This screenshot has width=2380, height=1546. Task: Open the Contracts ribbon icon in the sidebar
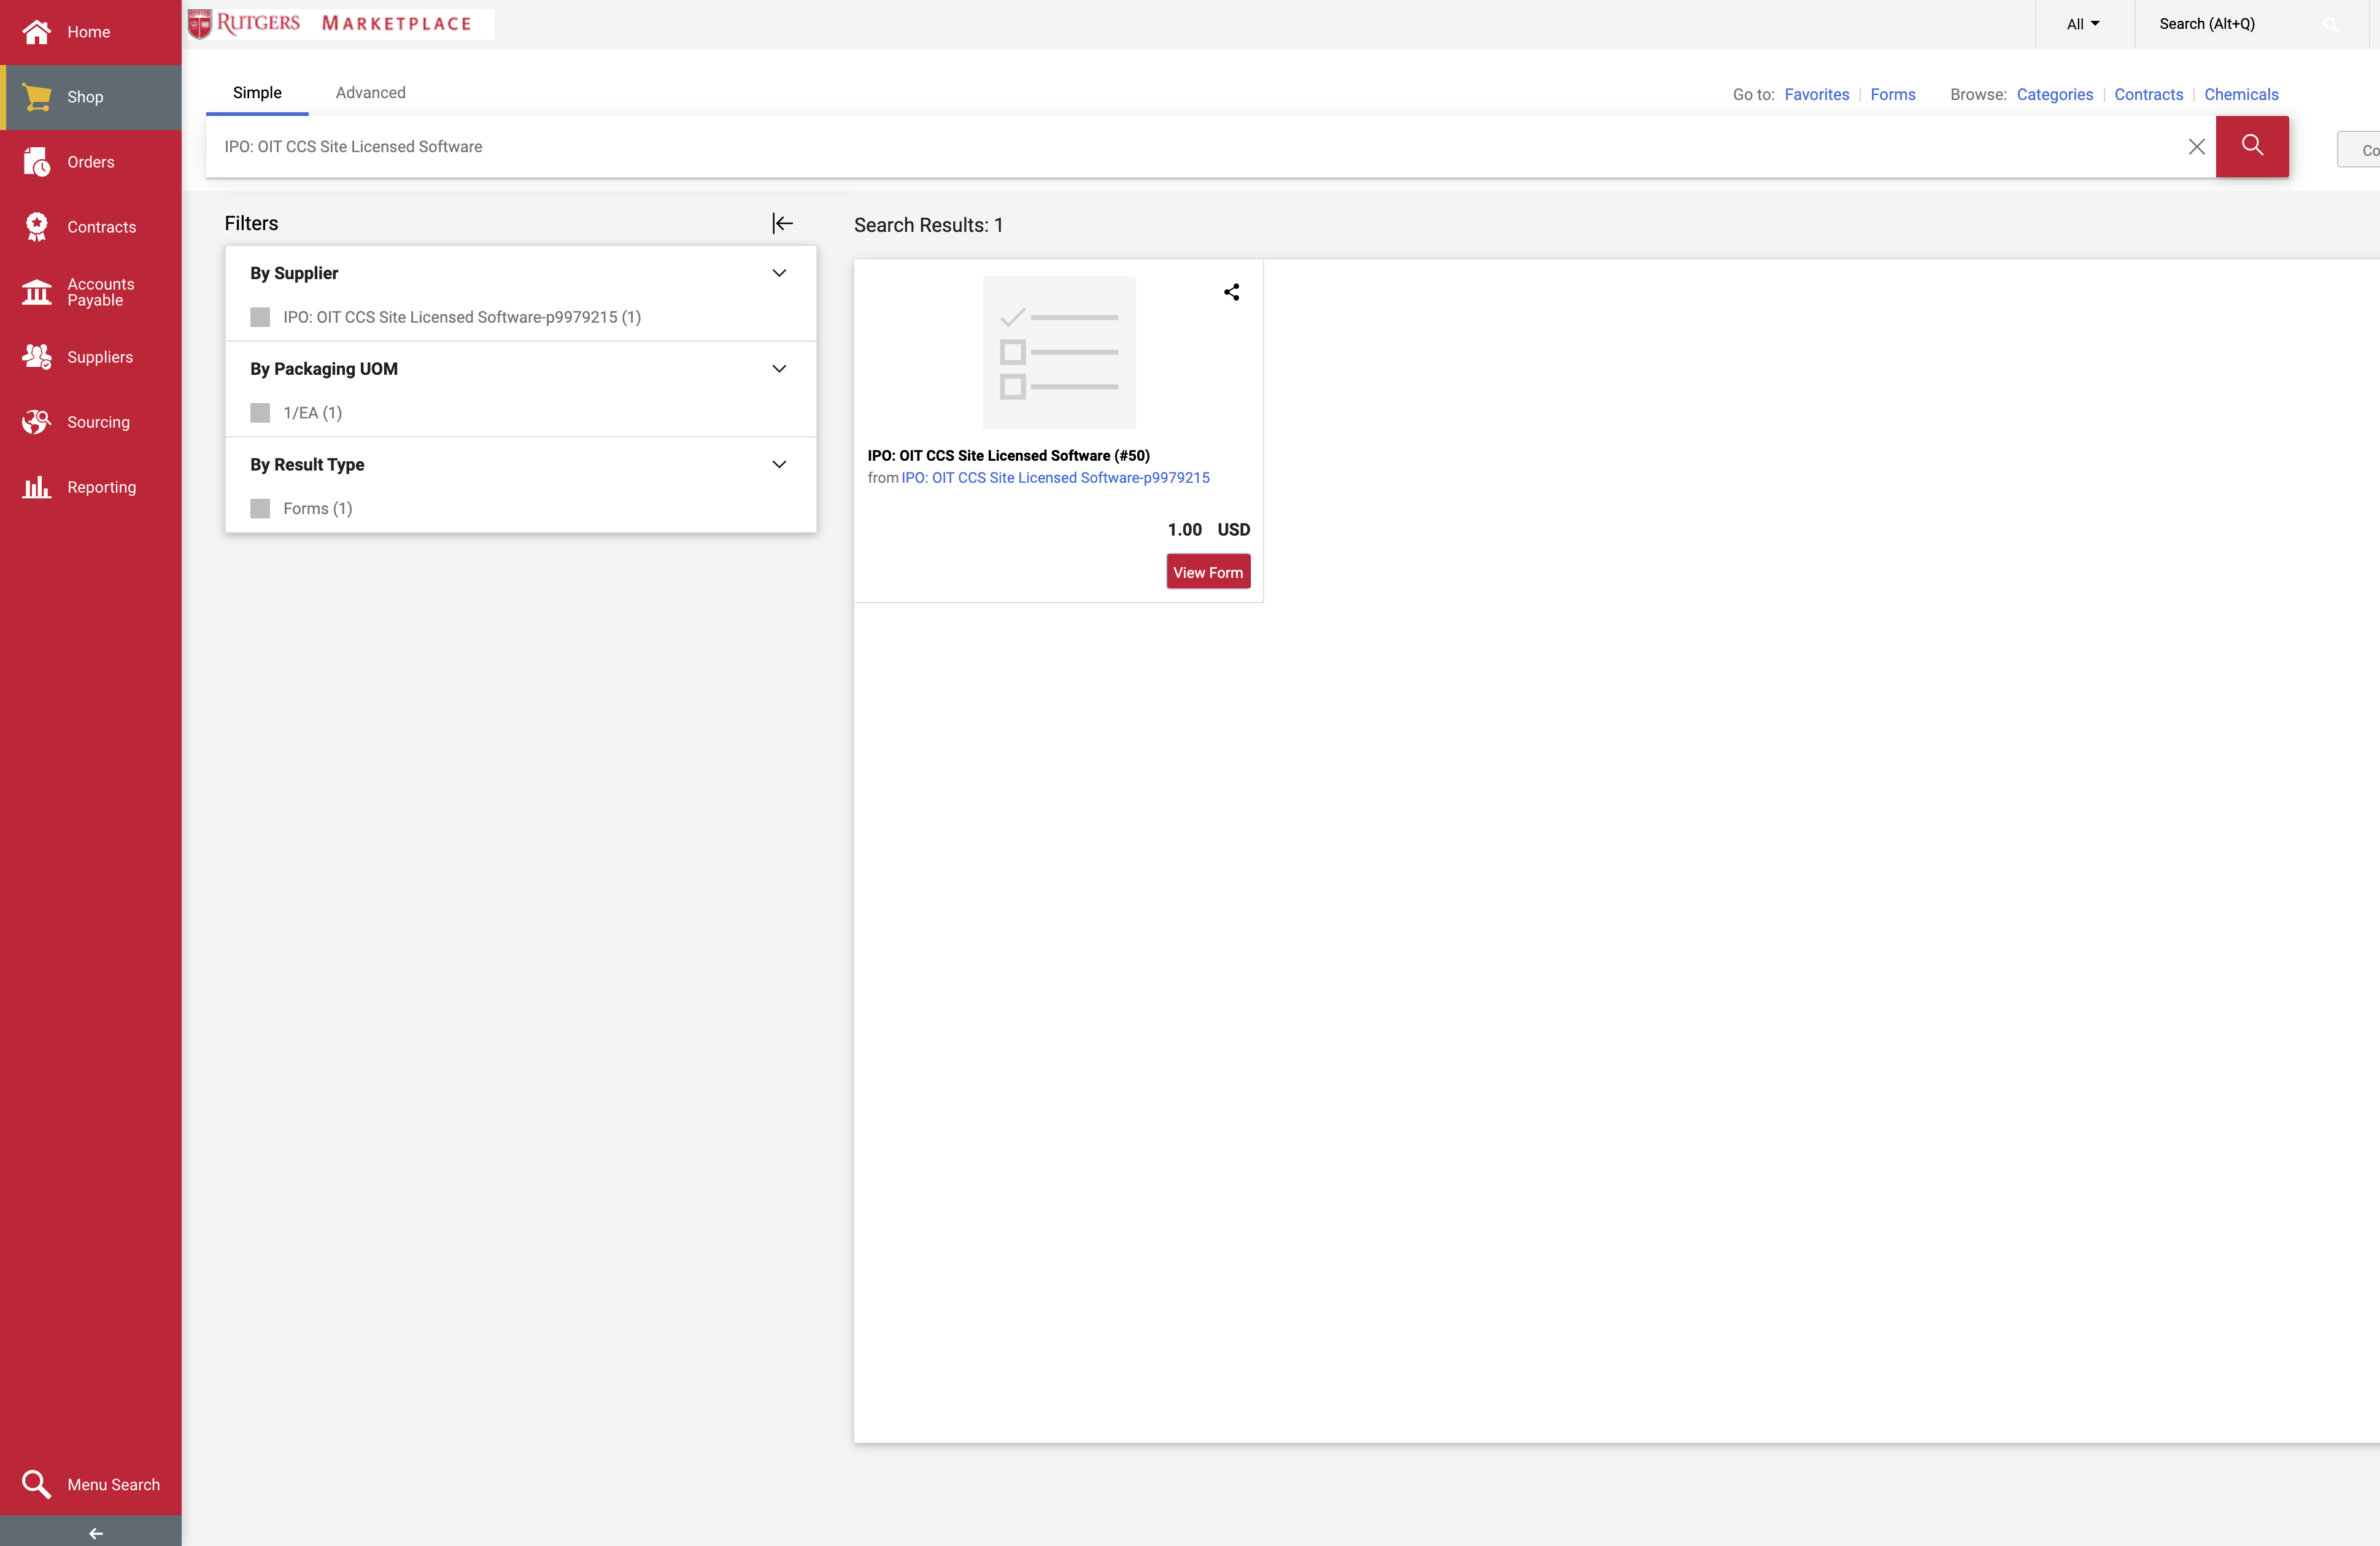click(37, 227)
